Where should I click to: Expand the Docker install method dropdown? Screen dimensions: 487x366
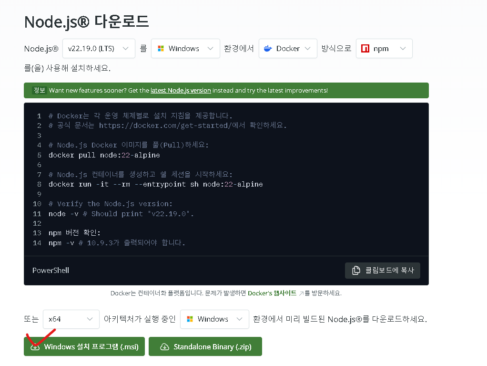[288, 49]
